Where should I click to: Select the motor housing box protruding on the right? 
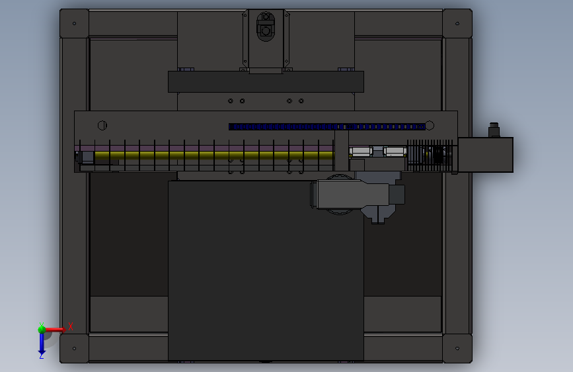(x=485, y=154)
